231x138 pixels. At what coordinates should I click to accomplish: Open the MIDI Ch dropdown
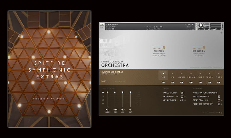[x=145, y=29]
